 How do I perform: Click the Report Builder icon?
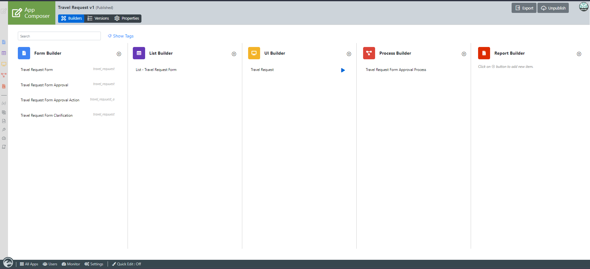coord(484,53)
